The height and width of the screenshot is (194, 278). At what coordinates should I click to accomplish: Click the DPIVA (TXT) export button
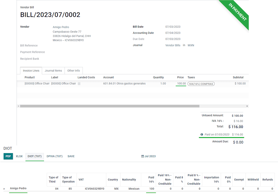[55, 156]
